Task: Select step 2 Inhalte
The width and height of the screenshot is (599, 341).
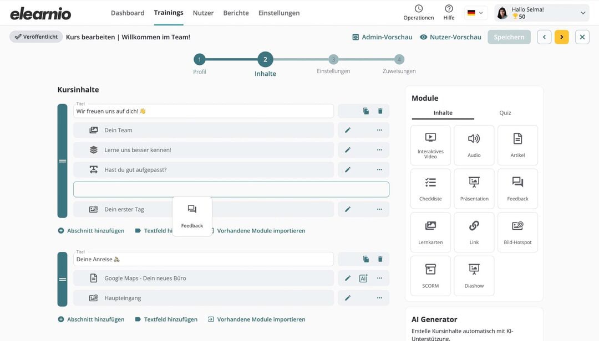Action: click(265, 59)
